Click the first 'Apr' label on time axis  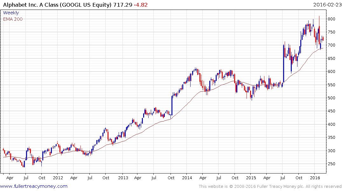coord(10,178)
